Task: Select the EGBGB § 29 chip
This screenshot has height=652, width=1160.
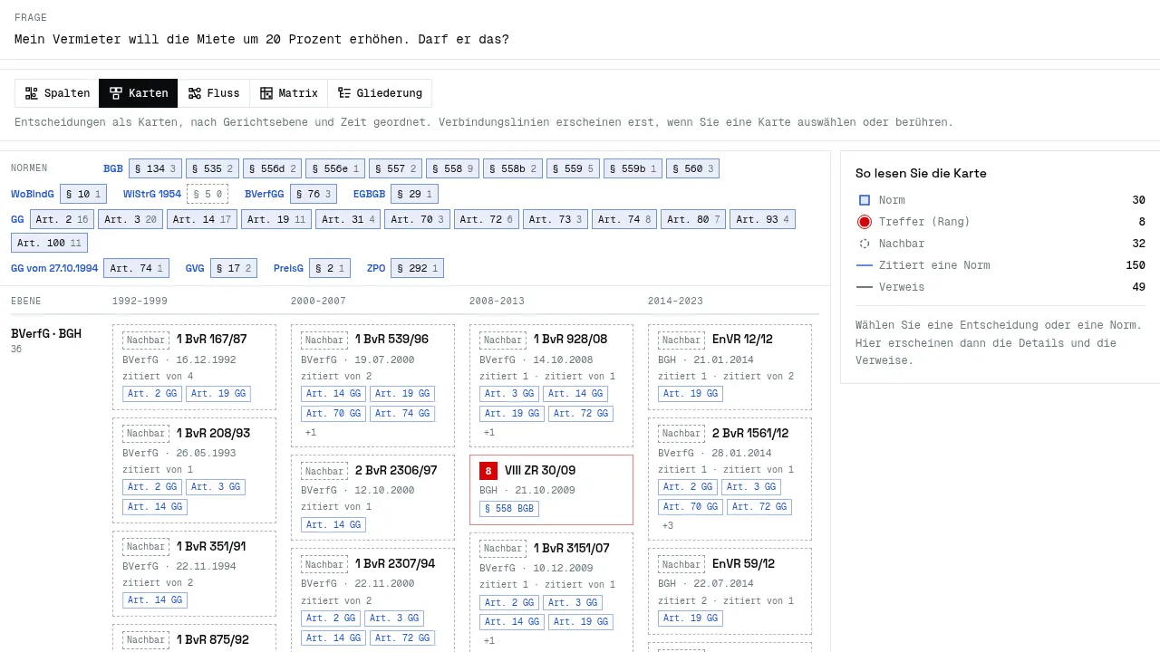Action: (414, 194)
